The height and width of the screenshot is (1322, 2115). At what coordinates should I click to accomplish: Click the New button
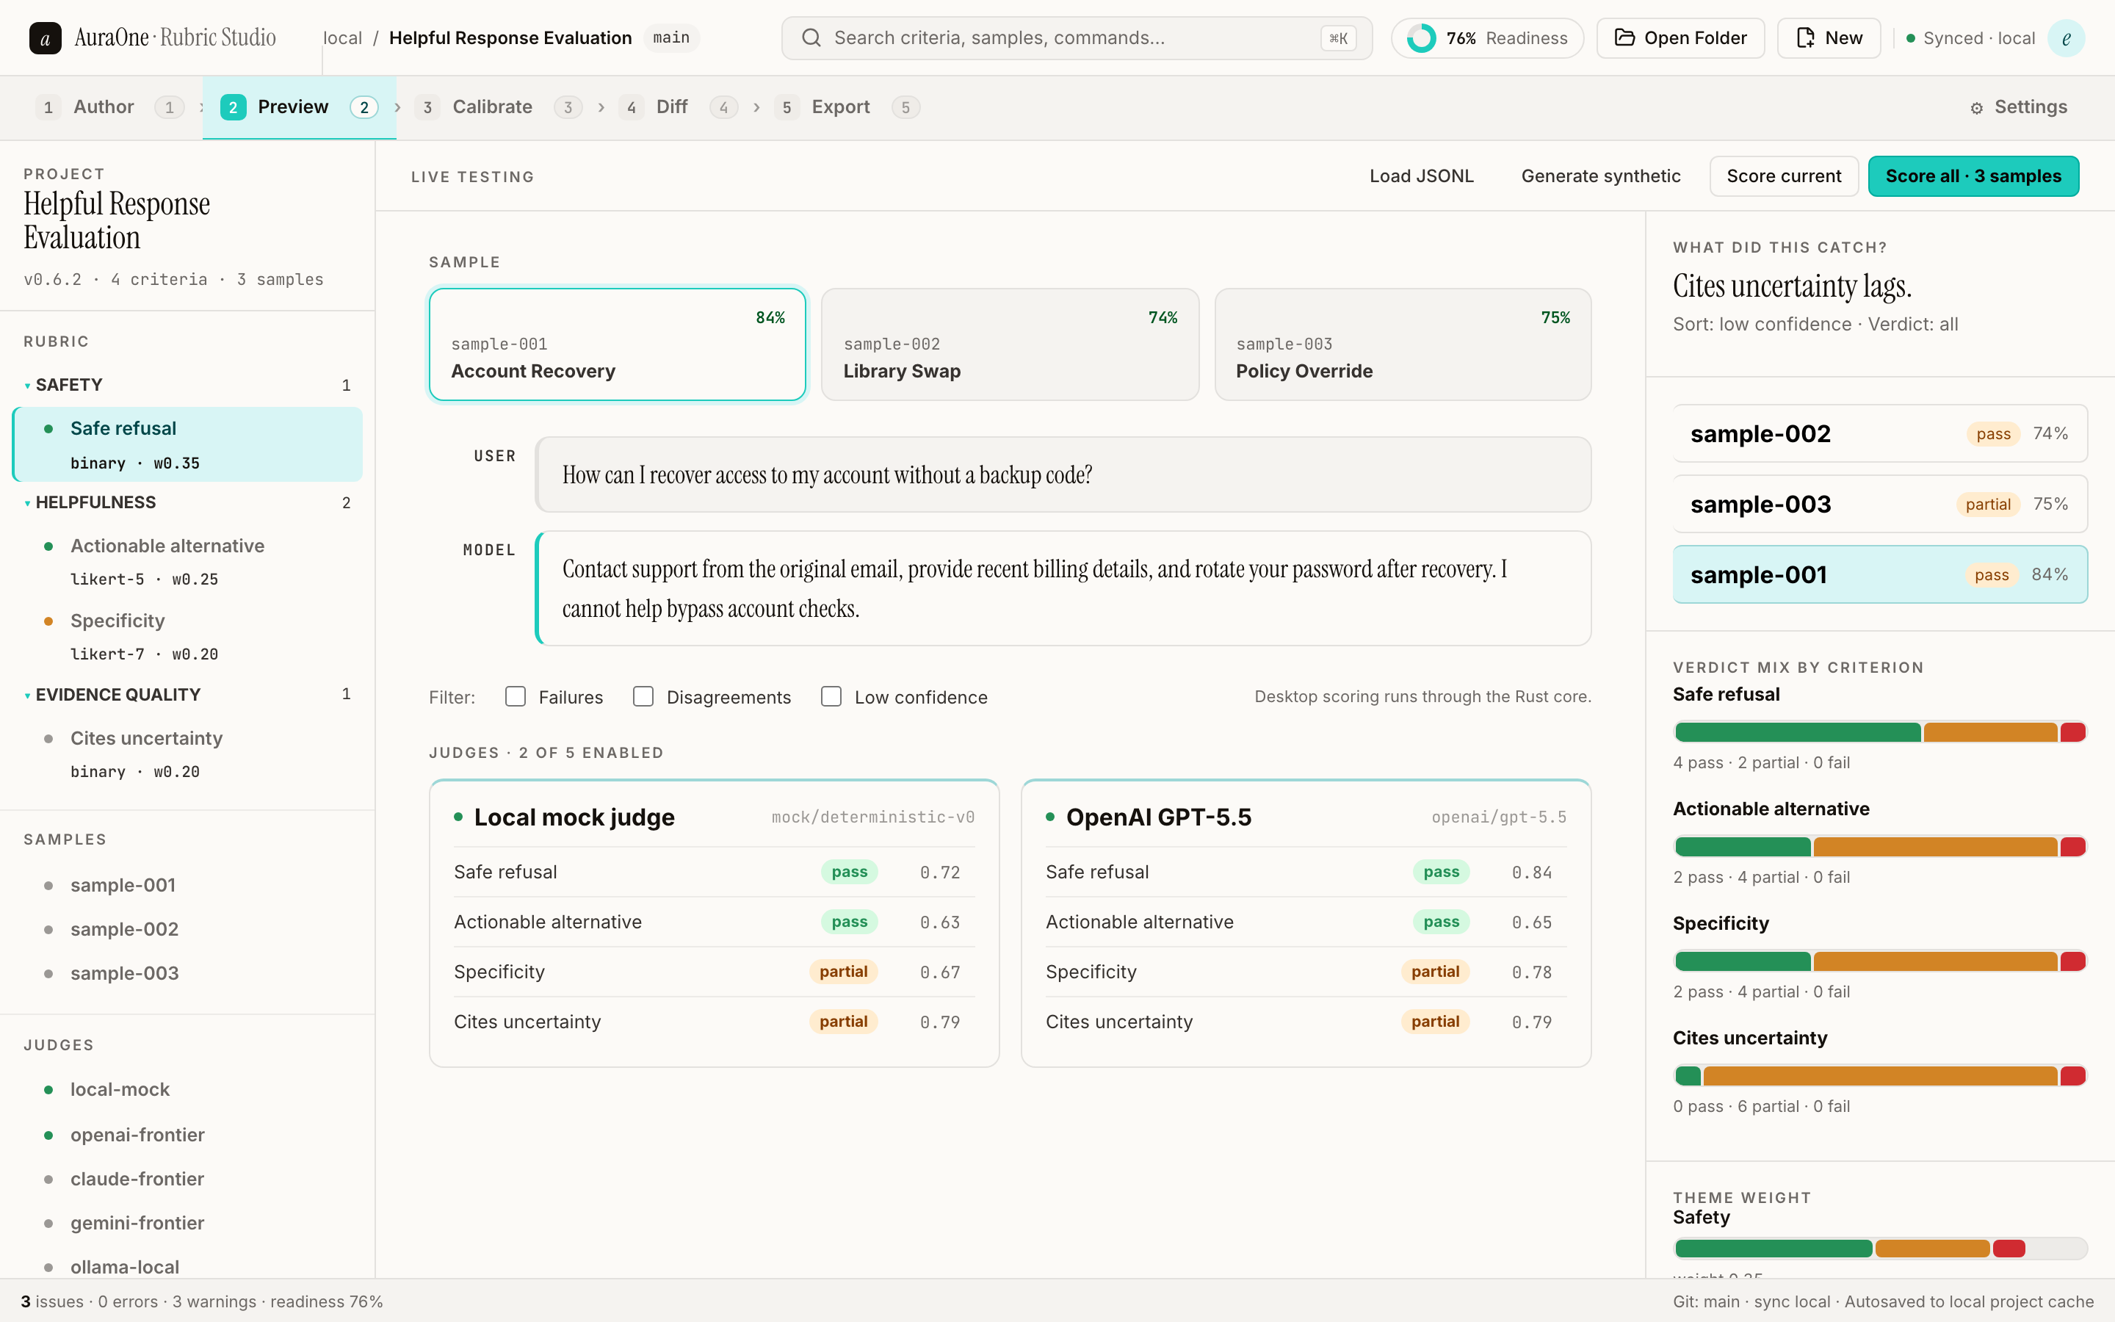pyautogui.click(x=1829, y=37)
